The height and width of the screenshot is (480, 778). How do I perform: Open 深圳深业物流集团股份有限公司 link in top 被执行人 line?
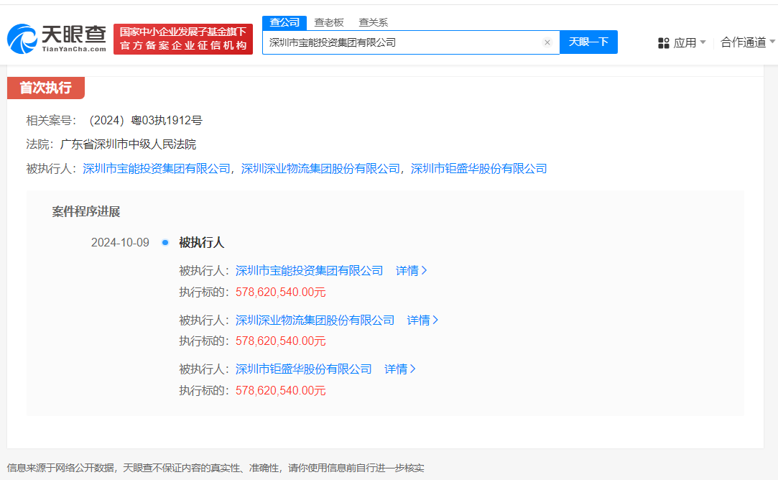(320, 169)
